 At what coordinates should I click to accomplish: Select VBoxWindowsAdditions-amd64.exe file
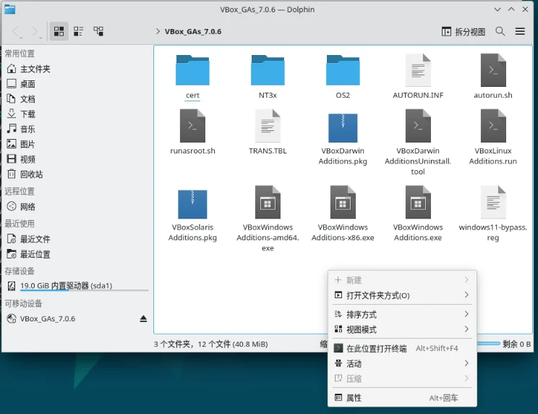coord(268,219)
